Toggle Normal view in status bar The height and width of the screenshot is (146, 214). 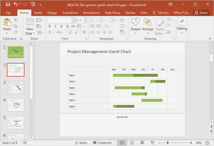pyautogui.click(x=122, y=143)
